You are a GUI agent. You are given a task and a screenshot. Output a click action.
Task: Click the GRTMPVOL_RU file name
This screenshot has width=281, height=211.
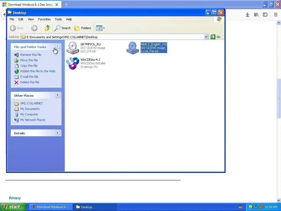tap(91, 44)
